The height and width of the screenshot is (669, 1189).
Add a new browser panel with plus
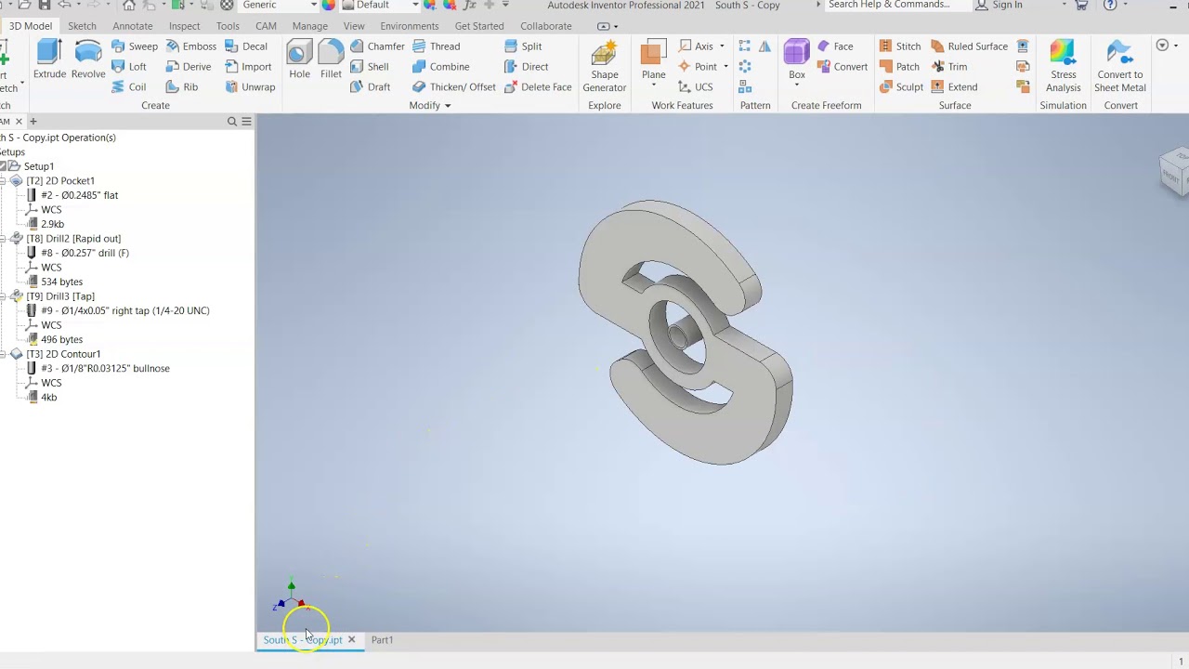pyautogui.click(x=33, y=122)
